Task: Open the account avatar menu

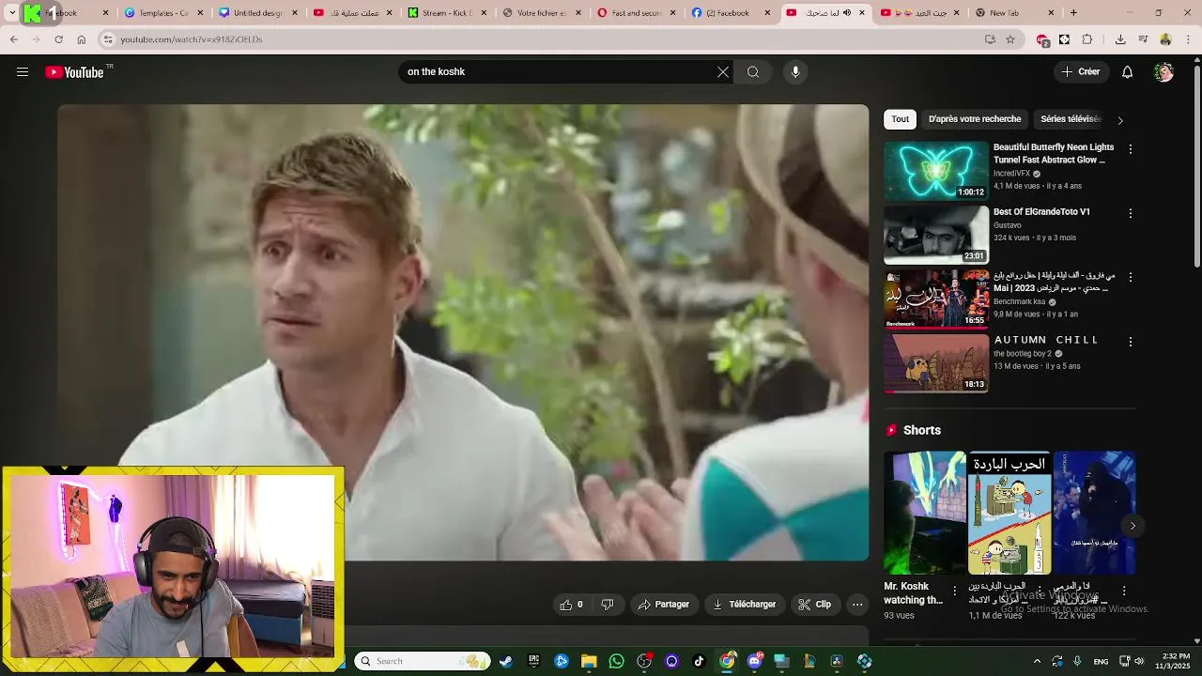Action: 1164,72
